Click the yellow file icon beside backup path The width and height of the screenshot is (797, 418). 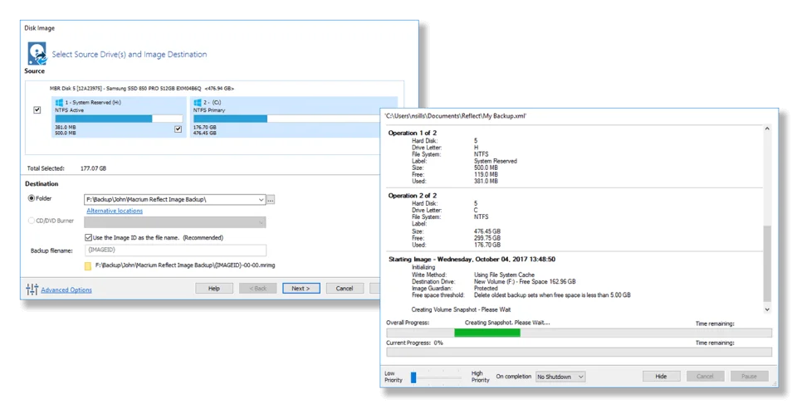click(87, 265)
